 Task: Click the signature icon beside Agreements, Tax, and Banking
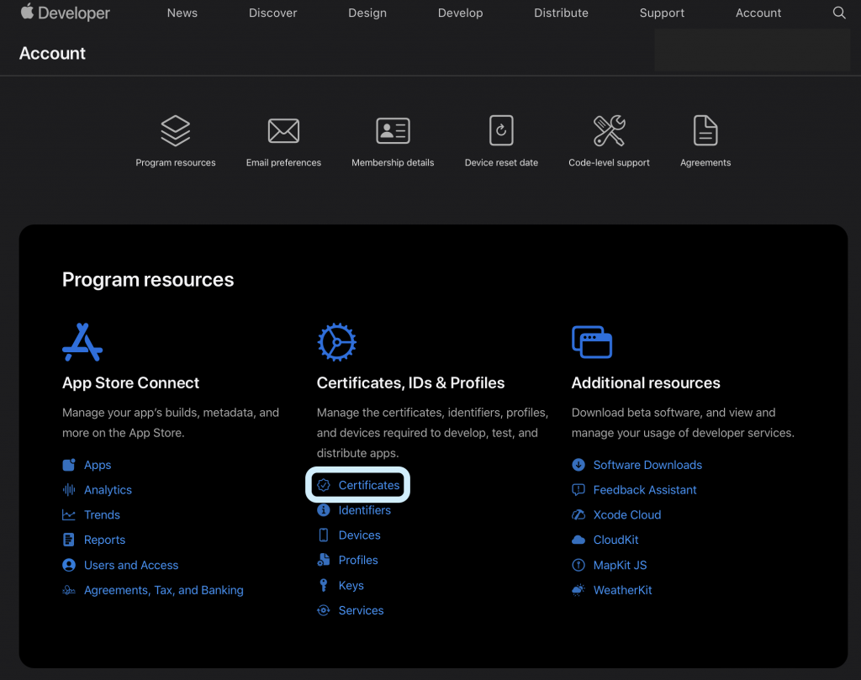point(69,590)
